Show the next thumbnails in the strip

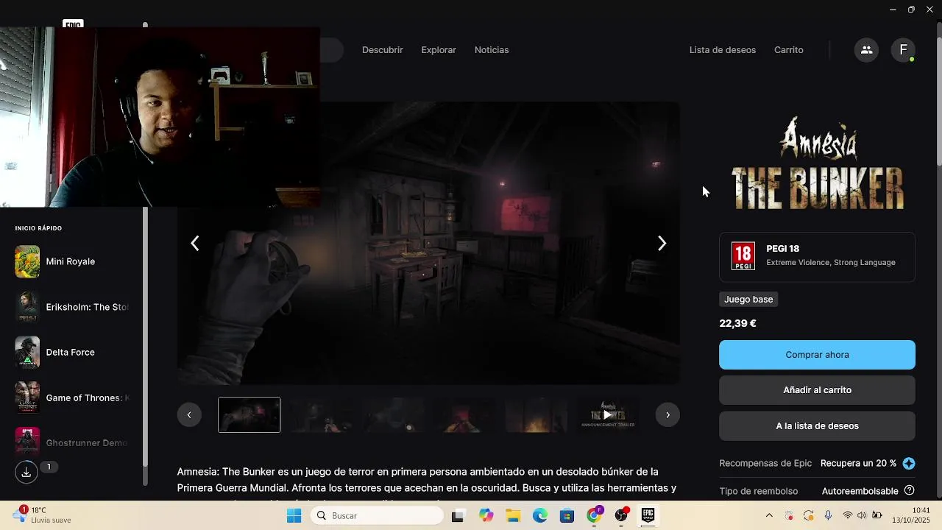[667, 414]
